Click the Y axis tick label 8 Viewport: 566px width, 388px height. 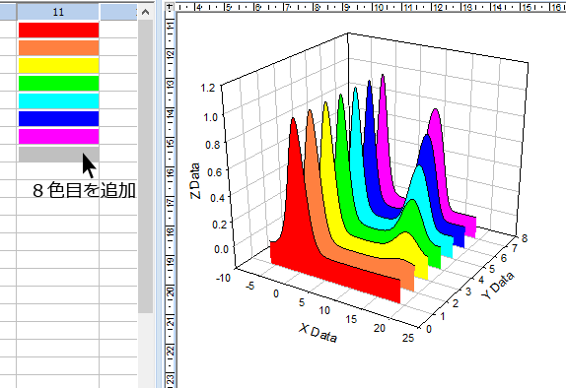pyautogui.click(x=525, y=238)
